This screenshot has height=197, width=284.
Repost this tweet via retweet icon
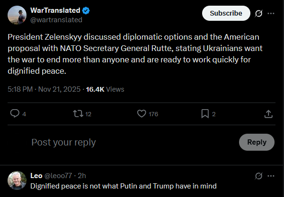77,113
